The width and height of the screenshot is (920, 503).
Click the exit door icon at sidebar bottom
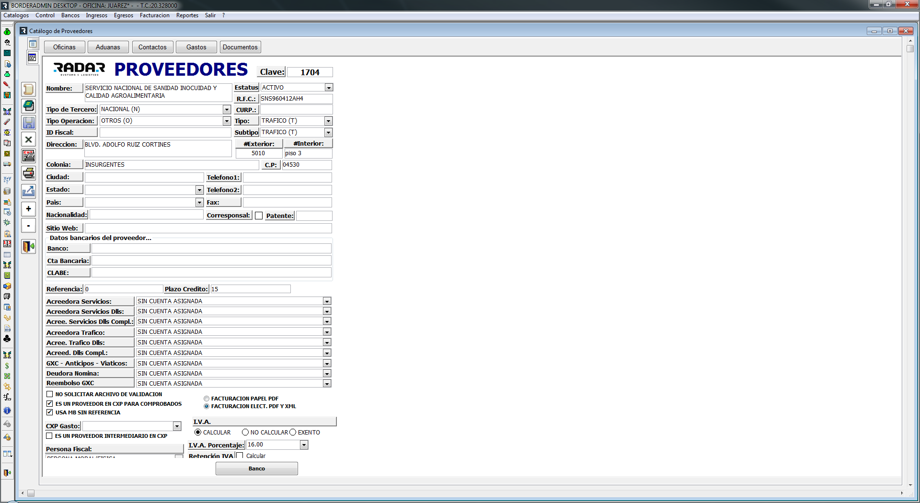point(7,473)
